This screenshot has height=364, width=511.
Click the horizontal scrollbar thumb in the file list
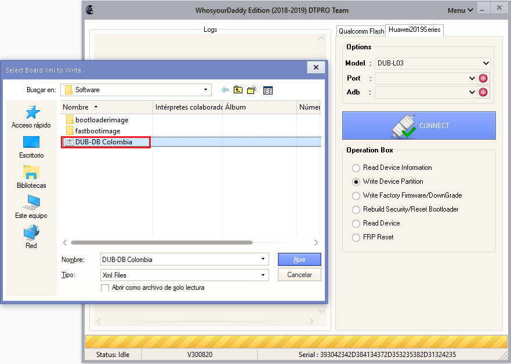coord(162,242)
